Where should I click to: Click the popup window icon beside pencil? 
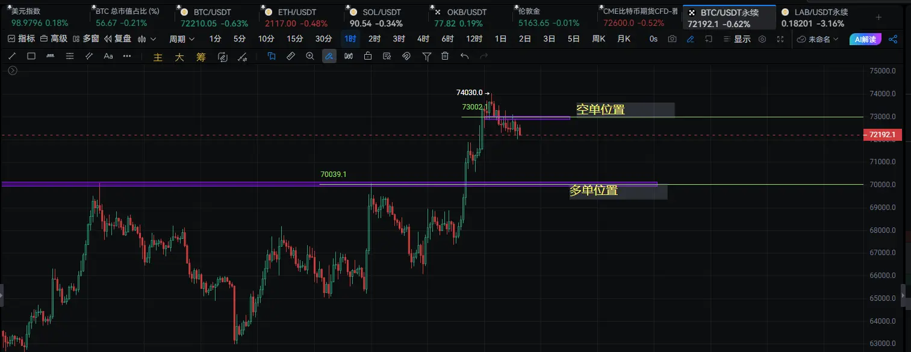click(x=709, y=39)
